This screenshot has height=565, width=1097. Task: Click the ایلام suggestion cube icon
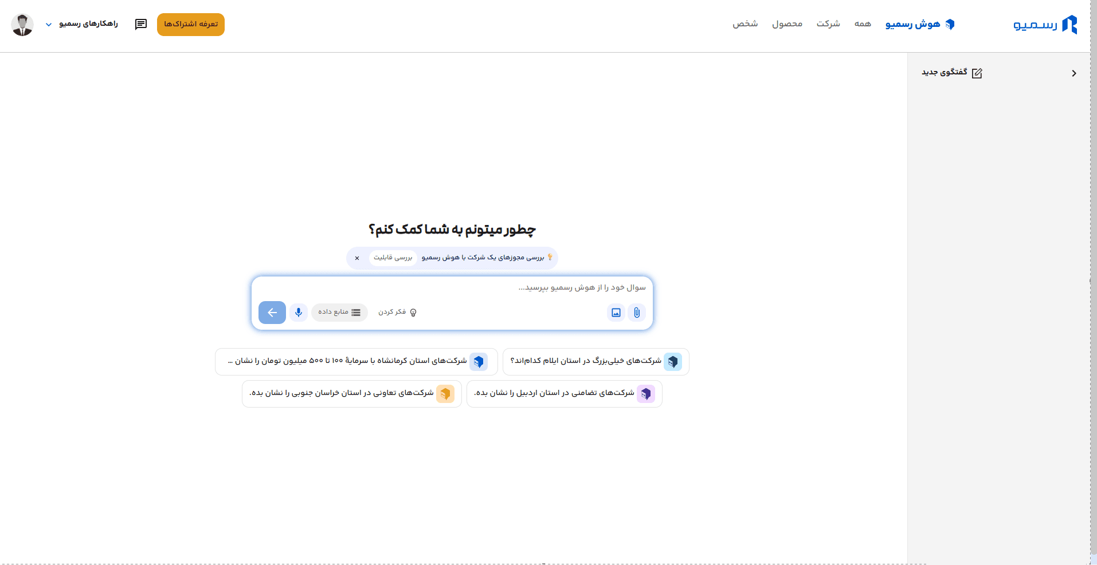[x=673, y=362]
